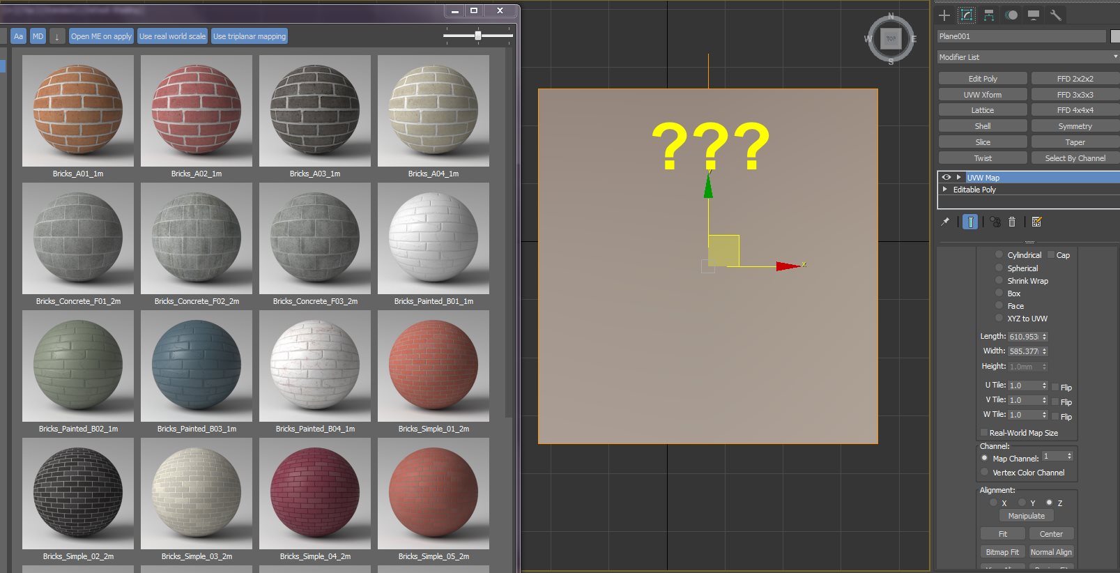
Task: Click the thumbnail size slider
Action: (x=478, y=35)
